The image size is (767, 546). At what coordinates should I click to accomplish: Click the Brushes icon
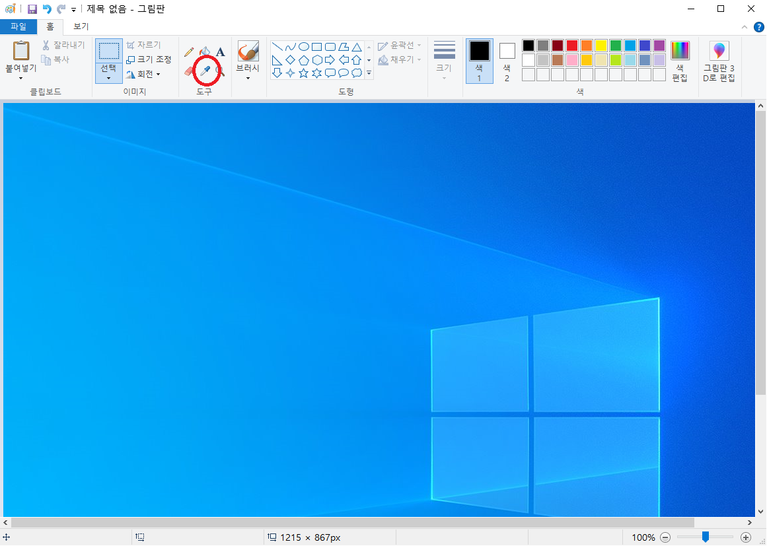pyautogui.click(x=248, y=50)
